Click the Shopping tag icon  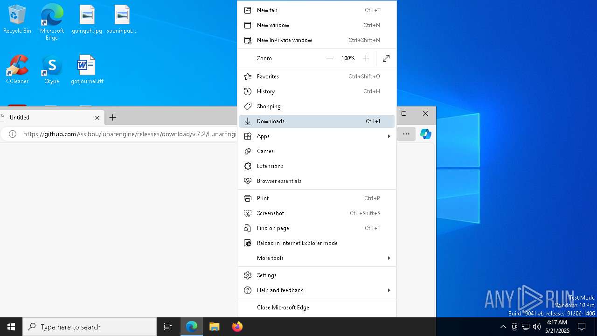coord(248,106)
